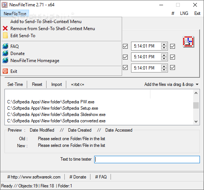Image resolution: width=204 pixels, height=190 pixels.
Task: Select Exit in the dropdown menu
Action: pyautogui.click(x=61, y=71)
